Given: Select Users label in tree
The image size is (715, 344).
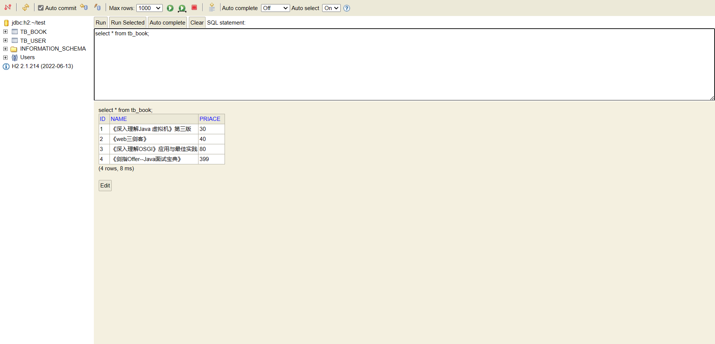Looking at the screenshot, I should [x=28, y=57].
